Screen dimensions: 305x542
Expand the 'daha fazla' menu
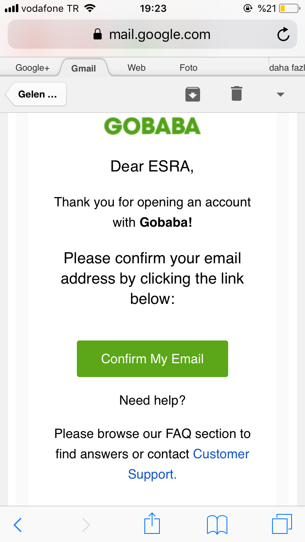(287, 68)
